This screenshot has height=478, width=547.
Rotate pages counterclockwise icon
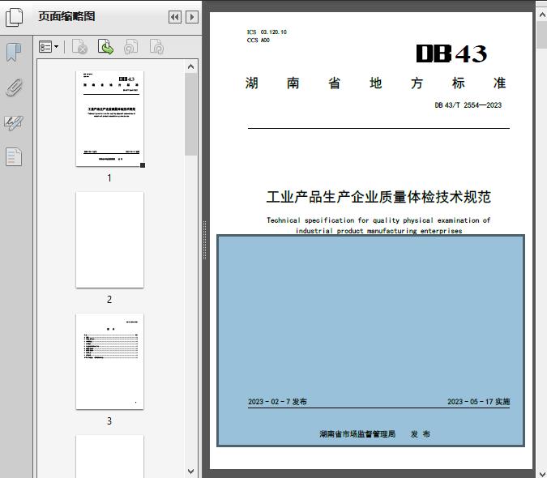click(x=131, y=47)
